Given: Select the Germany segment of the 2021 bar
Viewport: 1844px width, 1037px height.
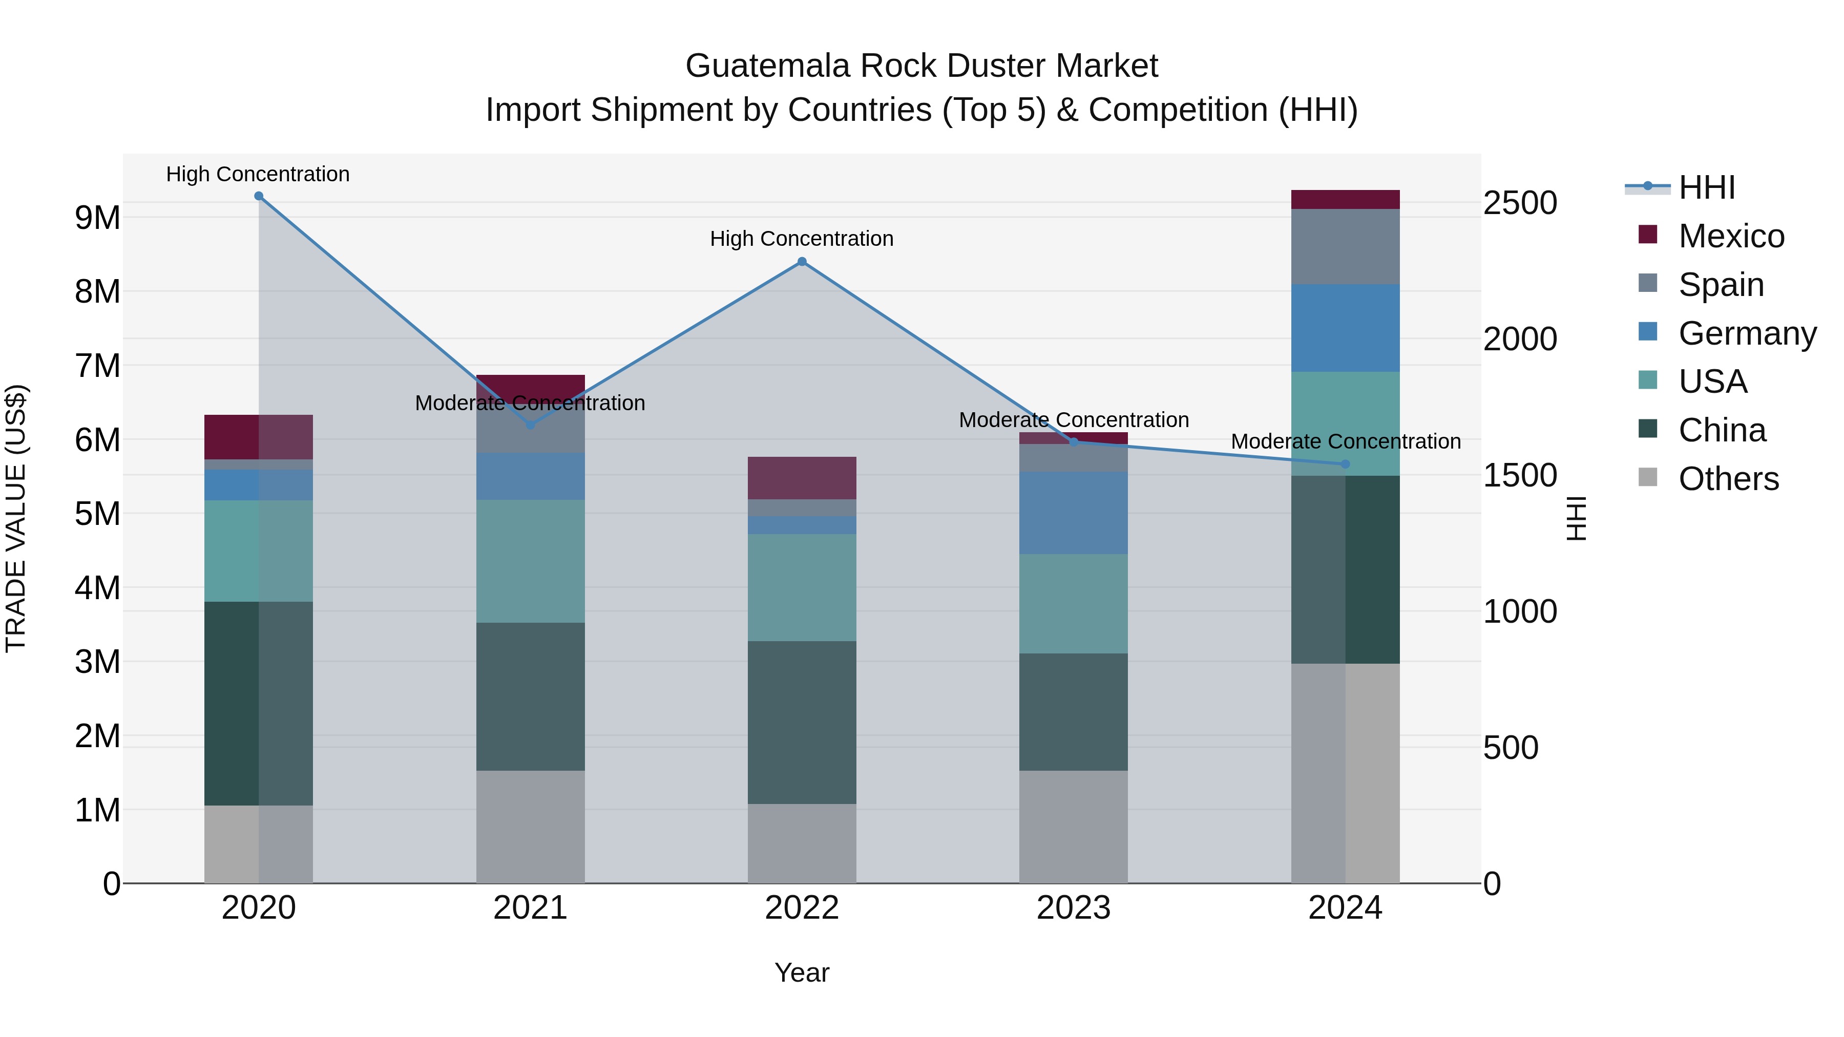Looking at the screenshot, I should (531, 477).
